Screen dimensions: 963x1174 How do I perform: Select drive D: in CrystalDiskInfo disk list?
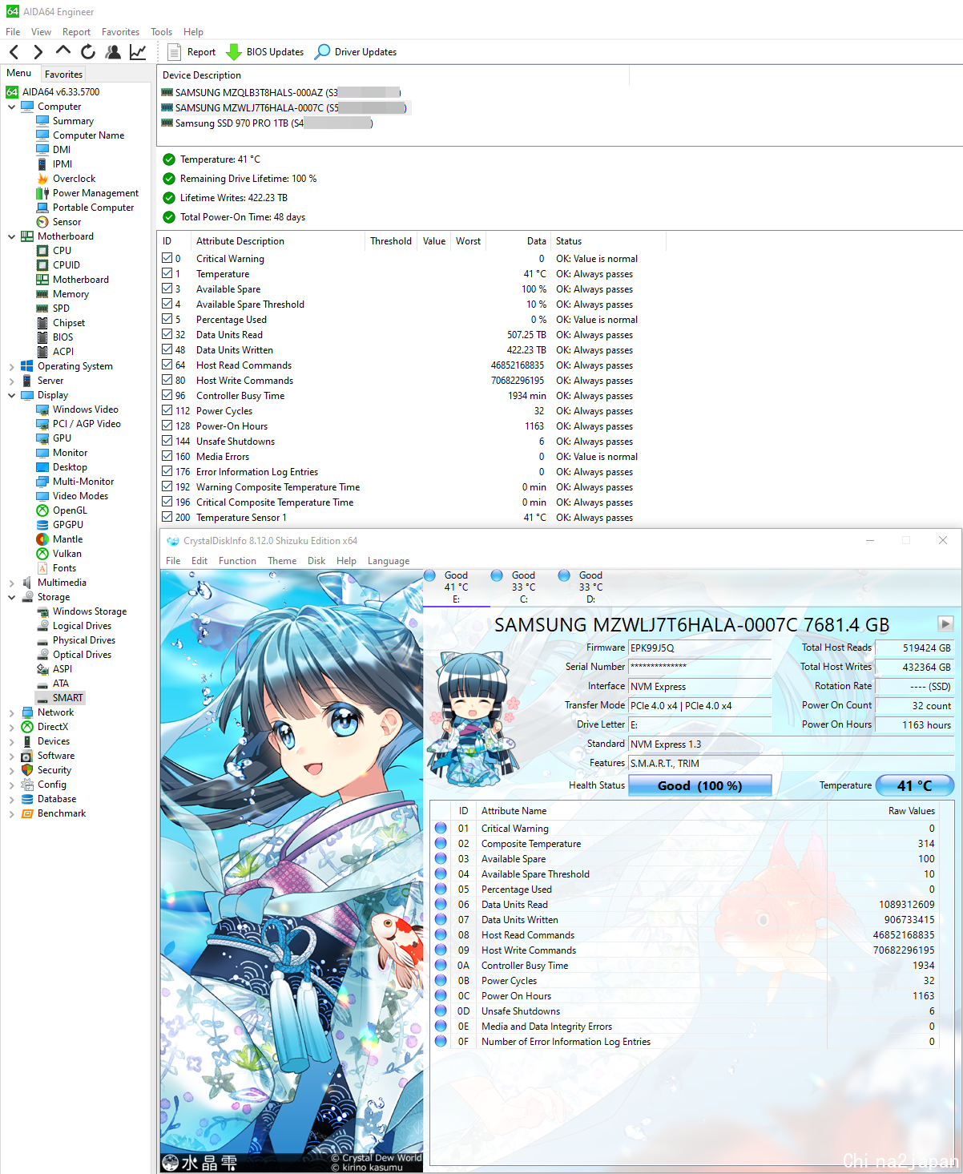[590, 587]
